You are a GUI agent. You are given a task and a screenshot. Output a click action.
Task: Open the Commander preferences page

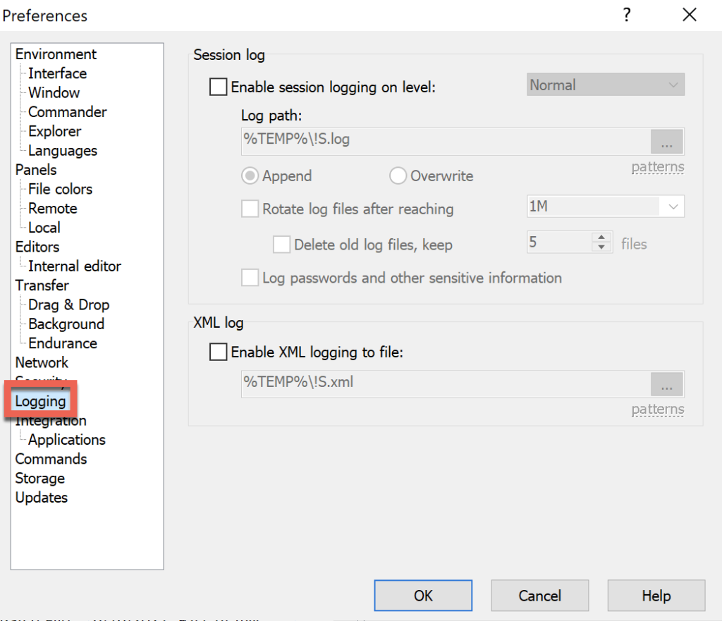tap(67, 111)
